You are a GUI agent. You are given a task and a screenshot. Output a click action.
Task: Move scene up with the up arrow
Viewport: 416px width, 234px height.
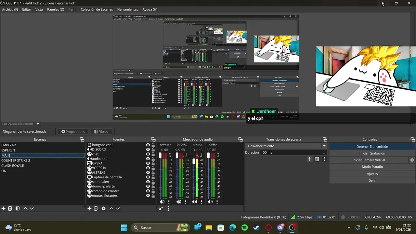tap(25, 209)
